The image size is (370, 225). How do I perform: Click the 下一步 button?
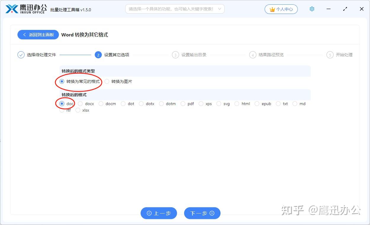coord(202,213)
